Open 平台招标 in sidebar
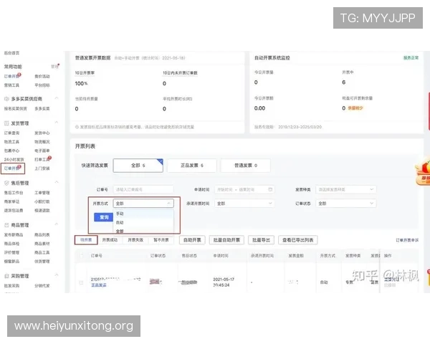 point(42,85)
